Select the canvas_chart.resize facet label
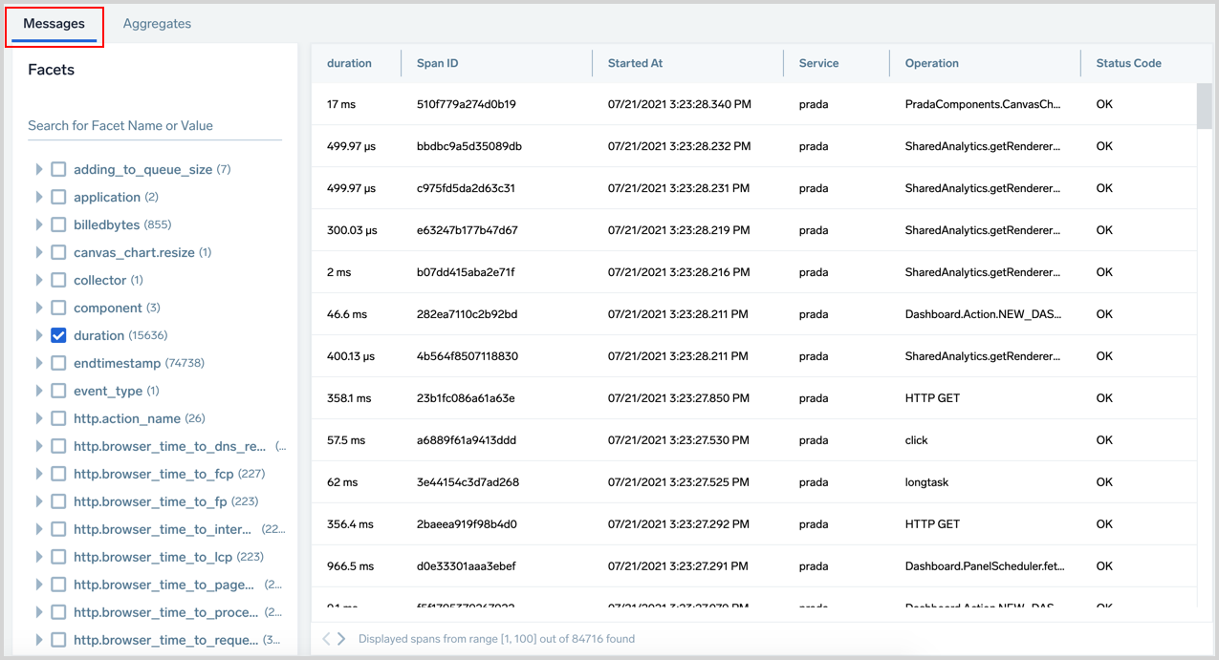Image resolution: width=1219 pixels, height=660 pixels. (134, 252)
